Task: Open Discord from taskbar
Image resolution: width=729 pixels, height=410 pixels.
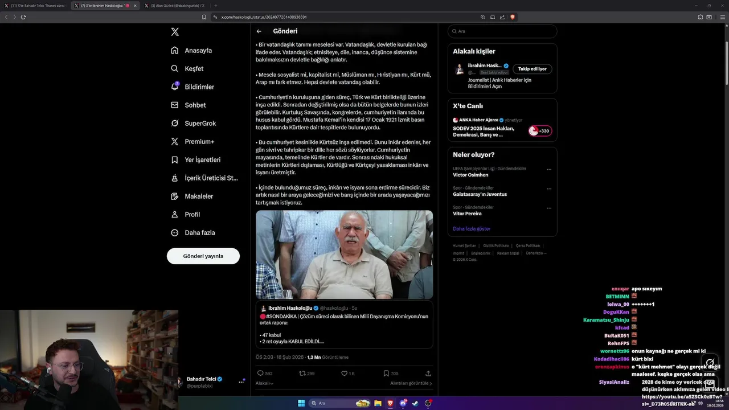Action: [x=403, y=403]
